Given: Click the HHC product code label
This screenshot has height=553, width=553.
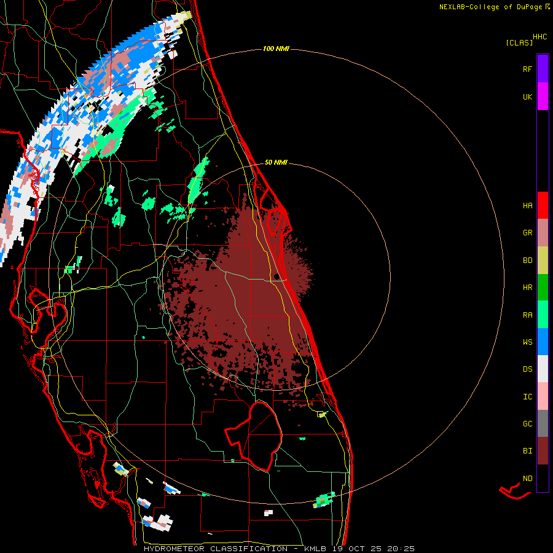Looking at the screenshot, I should (539, 37).
